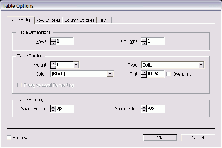Viewport: 222px width, 148px height.
Task: Click the OK button
Action: (x=160, y=138)
